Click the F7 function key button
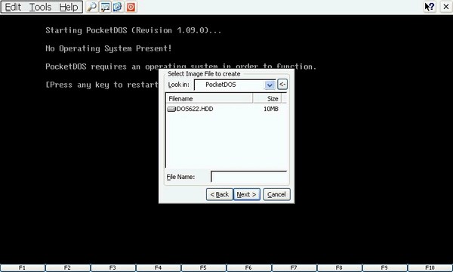Image resolution: width=453 pixels, height=272 pixels. [294, 268]
